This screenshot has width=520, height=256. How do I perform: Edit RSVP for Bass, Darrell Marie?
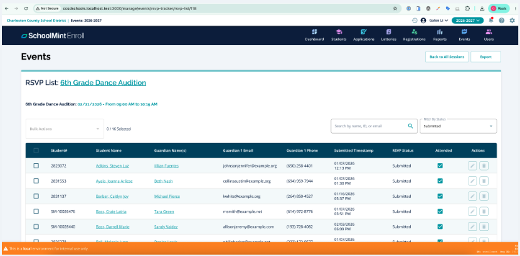tap(472, 227)
